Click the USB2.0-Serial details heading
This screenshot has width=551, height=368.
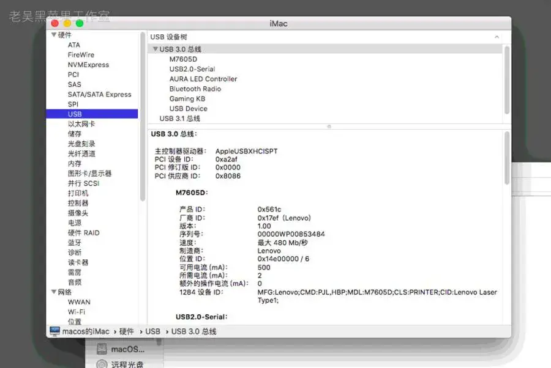[x=201, y=317]
